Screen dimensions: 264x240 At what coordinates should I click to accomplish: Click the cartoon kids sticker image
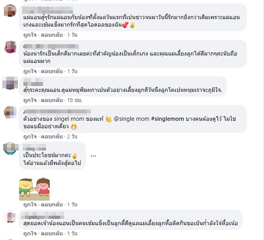(34, 189)
